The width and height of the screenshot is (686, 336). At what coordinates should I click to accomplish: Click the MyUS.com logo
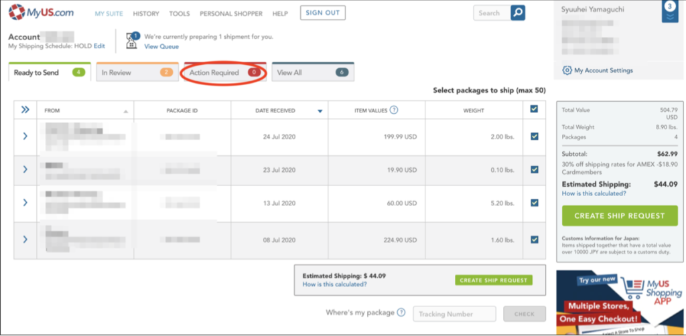point(41,13)
